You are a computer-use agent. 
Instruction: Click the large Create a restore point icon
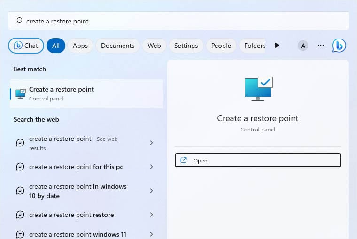tap(258, 89)
